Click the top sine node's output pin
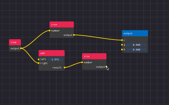 tap(74, 35)
